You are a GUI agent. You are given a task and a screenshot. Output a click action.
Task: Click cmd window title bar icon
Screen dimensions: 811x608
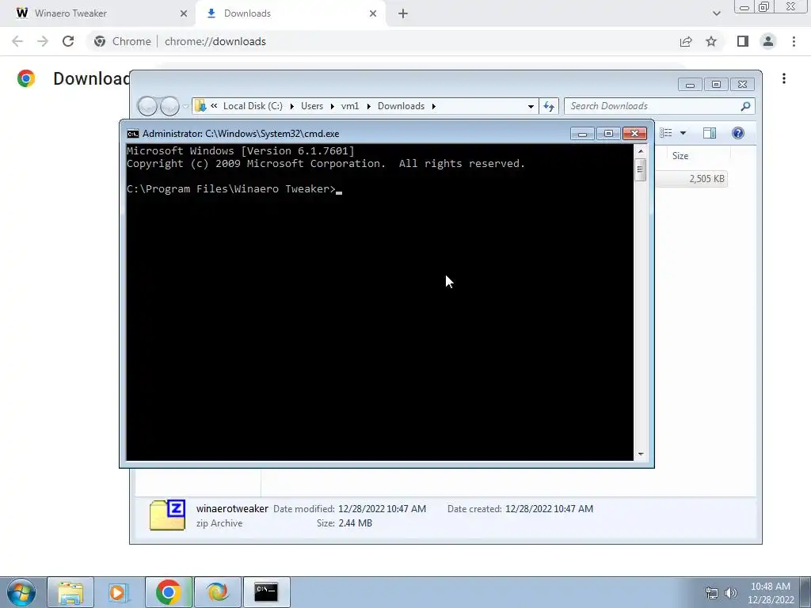tap(133, 134)
